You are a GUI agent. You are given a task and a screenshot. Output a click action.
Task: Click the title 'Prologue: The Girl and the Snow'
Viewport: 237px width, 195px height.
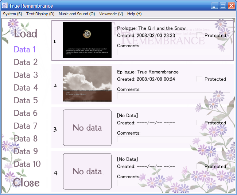tap(151, 28)
